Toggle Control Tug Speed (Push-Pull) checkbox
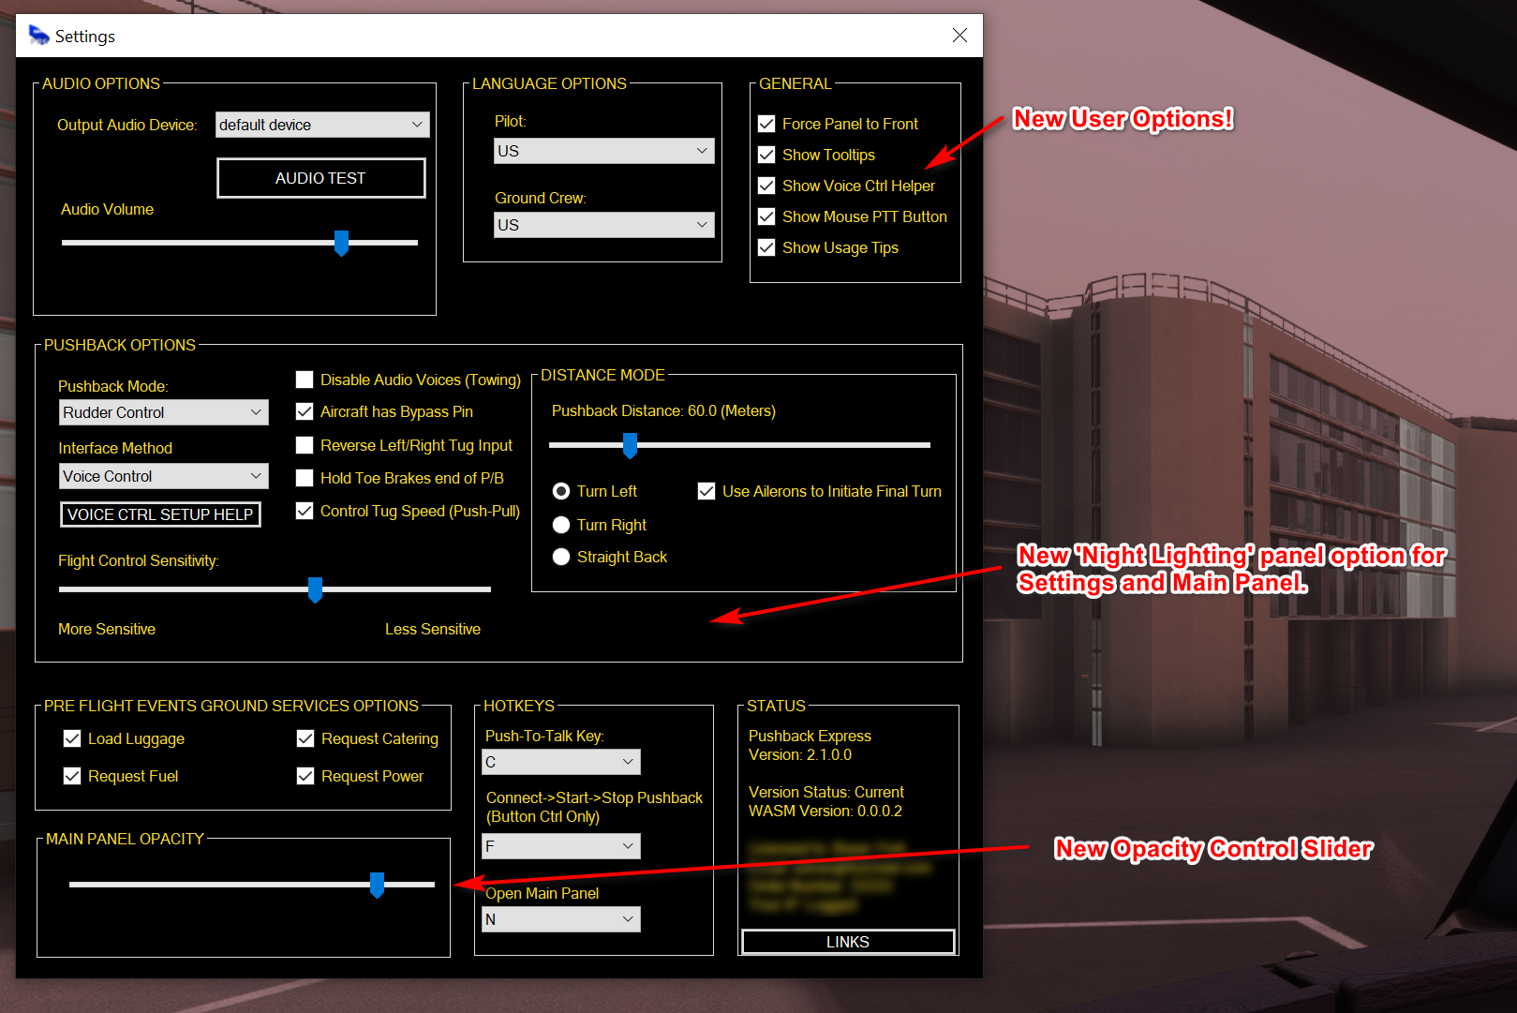Image resolution: width=1517 pixels, height=1013 pixels. tap(305, 511)
